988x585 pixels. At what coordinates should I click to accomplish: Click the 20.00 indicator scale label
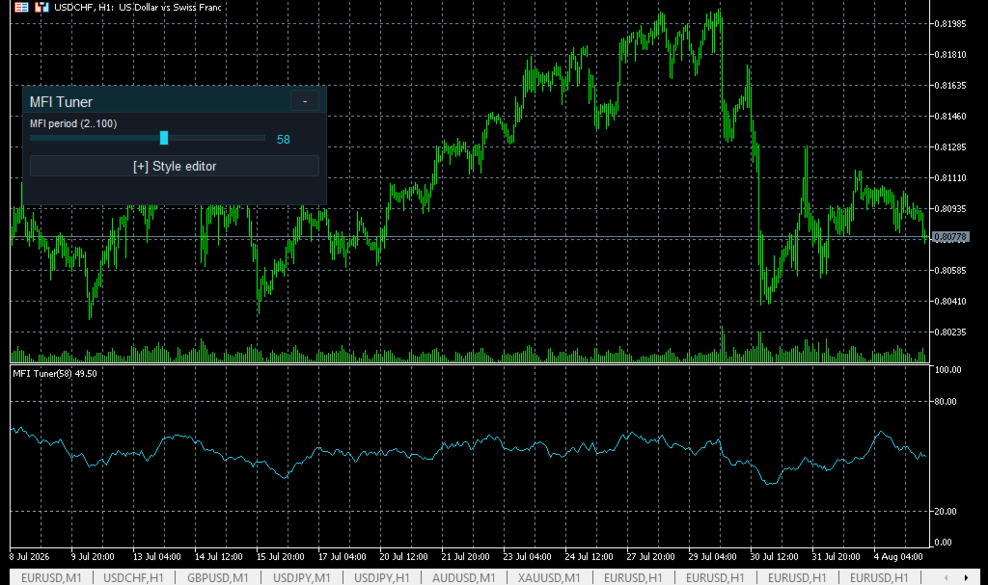(x=946, y=512)
